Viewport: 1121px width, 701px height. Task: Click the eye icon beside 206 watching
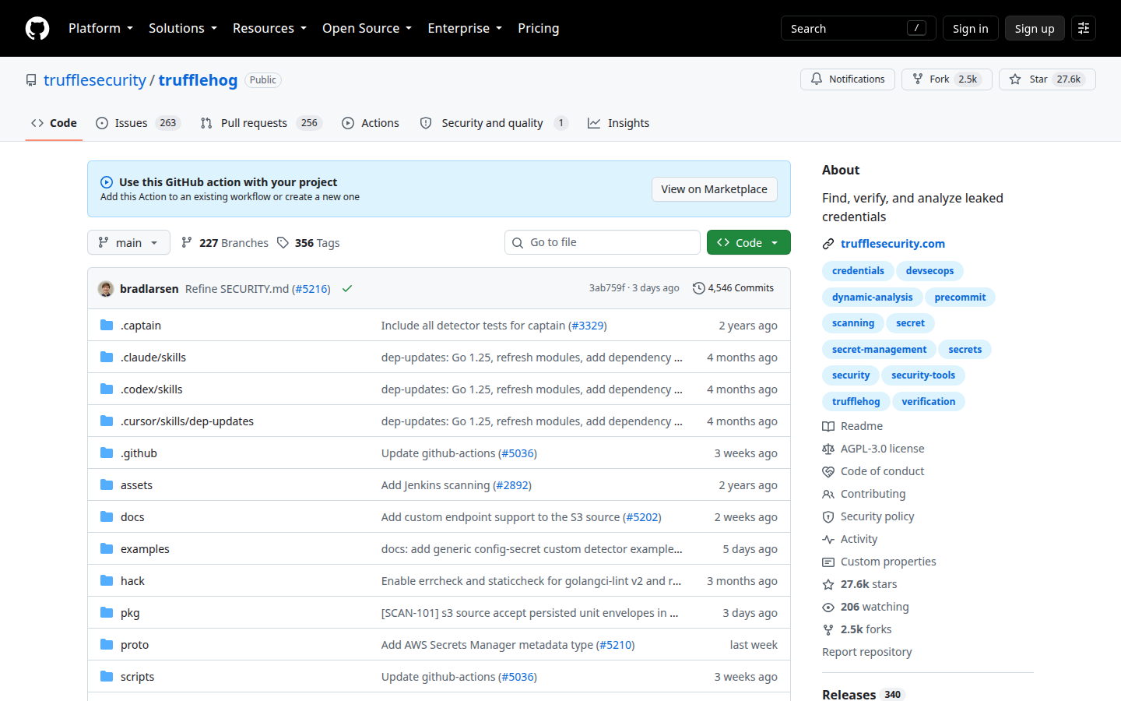click(828, 607)
